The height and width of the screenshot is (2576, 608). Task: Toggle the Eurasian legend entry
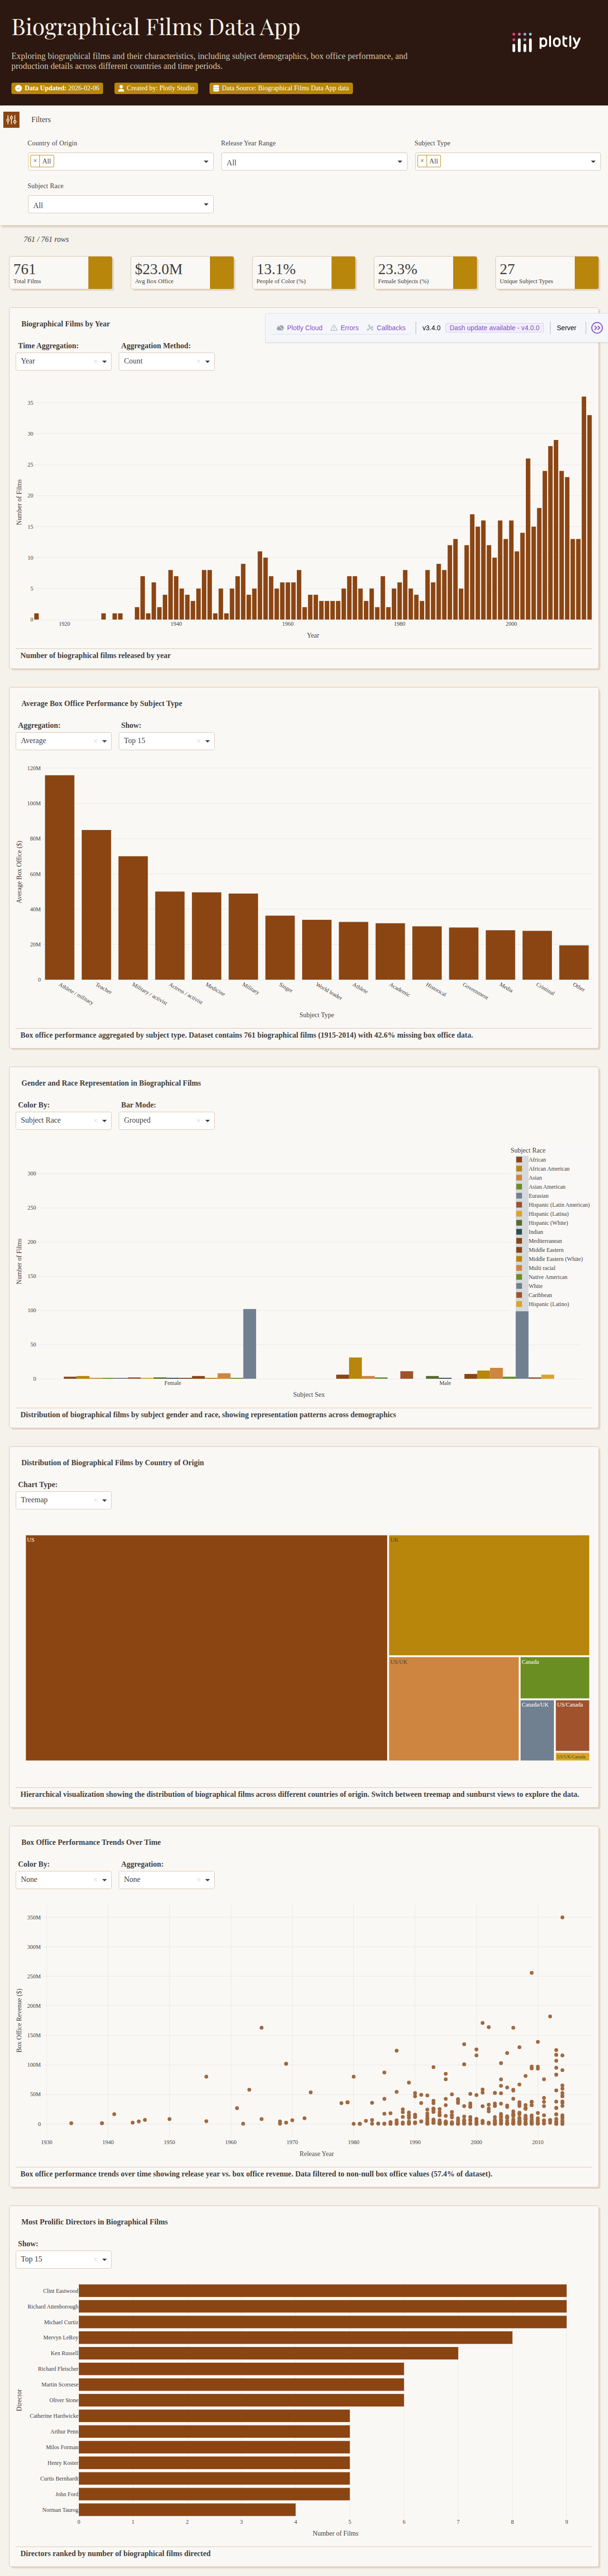pyautogui.click(x=532, y=1196)
